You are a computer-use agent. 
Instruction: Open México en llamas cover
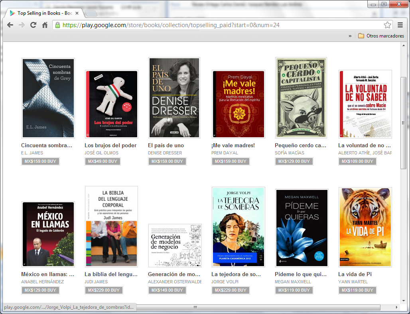pos(48,234)
